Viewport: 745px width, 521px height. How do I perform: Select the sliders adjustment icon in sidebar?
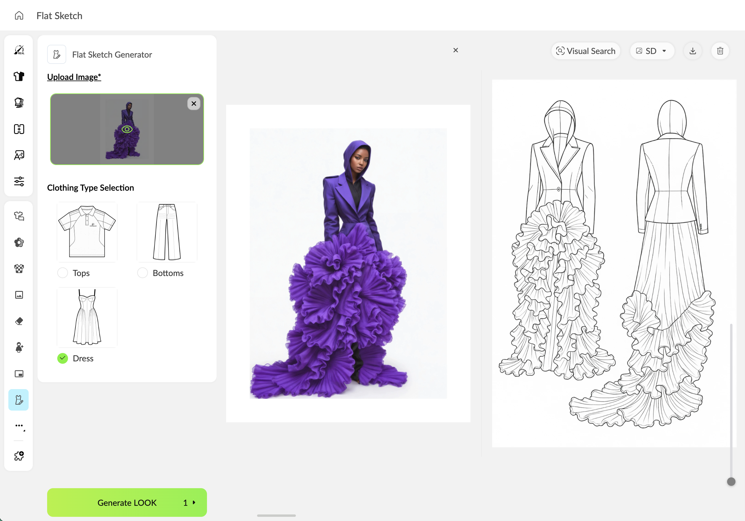(x=19, y=181)
